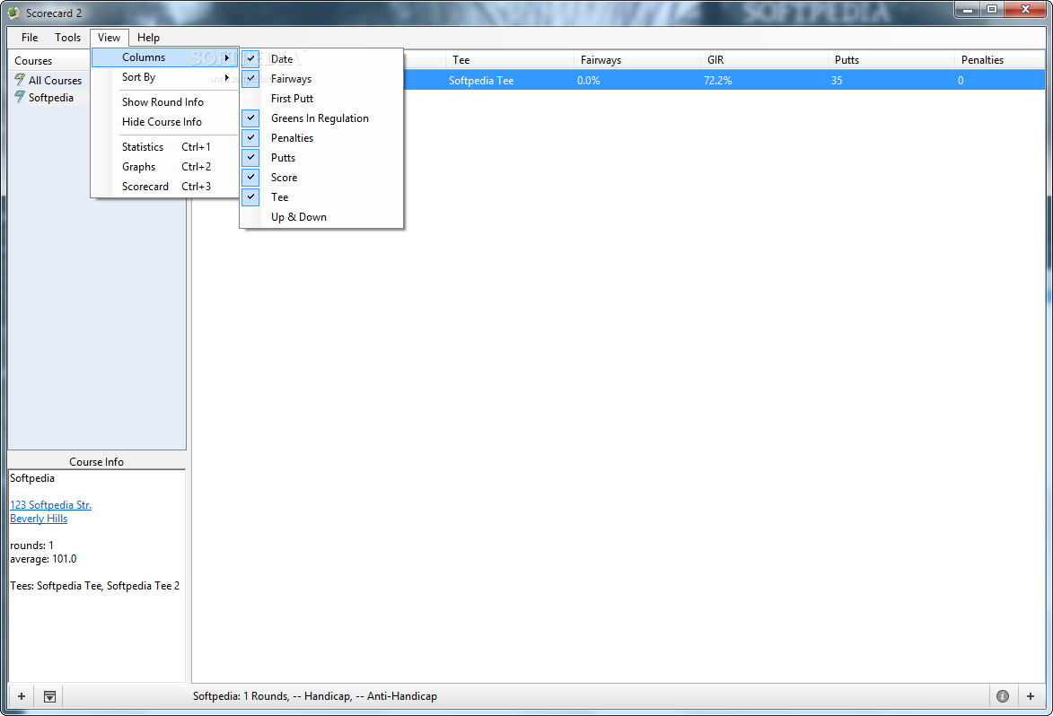1053x716 pixels.
Task: Toggle the Tee column checkbox
Action: 250,197
